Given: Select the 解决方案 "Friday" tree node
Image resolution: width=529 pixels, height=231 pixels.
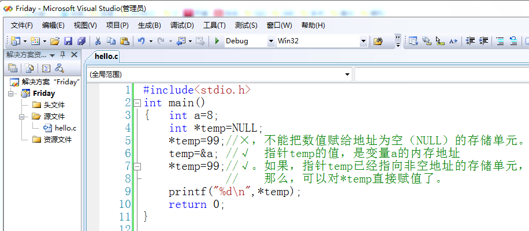Looking at the screenshot, I should (51, 82).
